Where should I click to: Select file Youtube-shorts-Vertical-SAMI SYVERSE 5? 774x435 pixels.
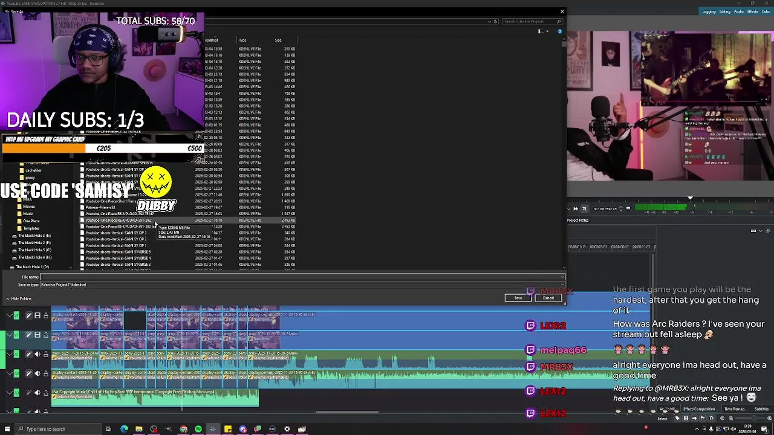(x=119, y=252)
